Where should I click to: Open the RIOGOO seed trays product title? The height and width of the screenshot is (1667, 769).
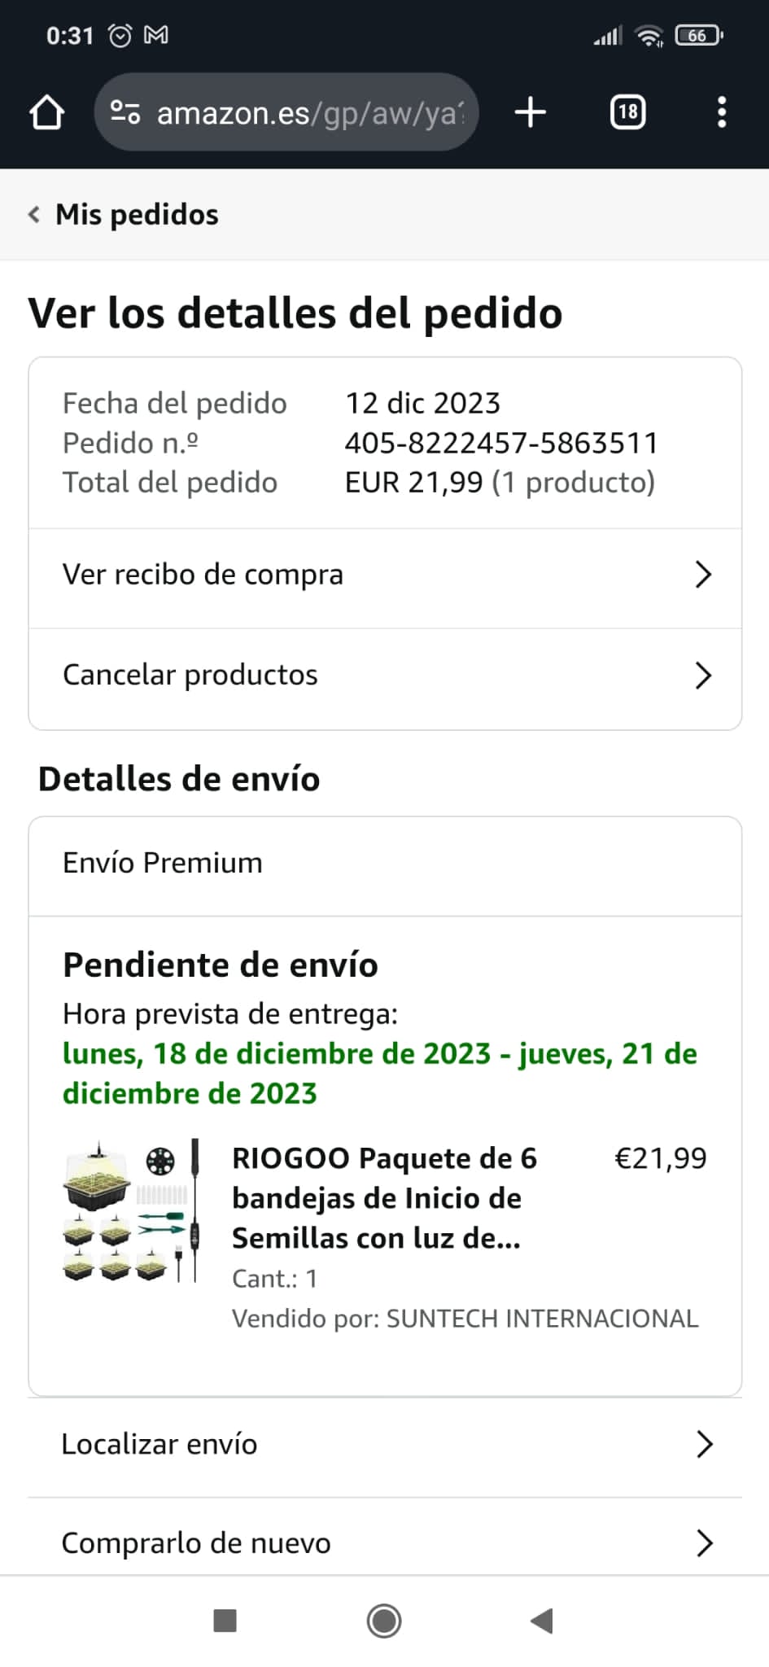point(384,1198)
